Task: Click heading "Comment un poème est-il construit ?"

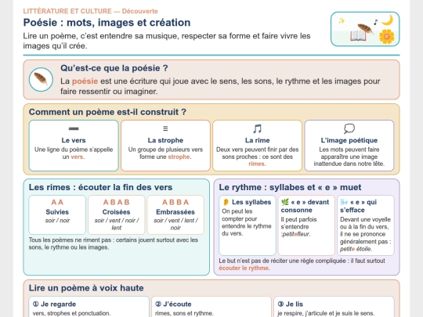Action: click(107, 112)
